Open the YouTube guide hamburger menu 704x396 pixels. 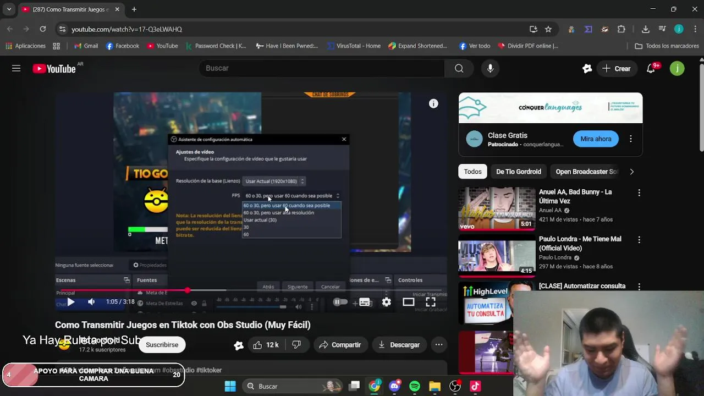(16, 68)
